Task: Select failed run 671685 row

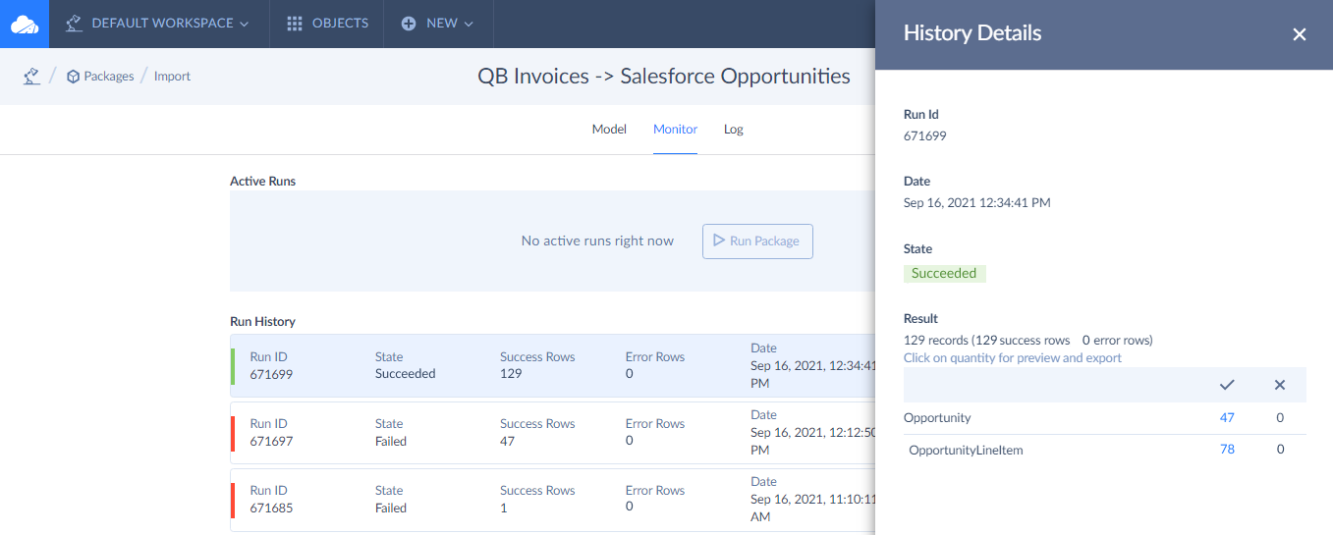Action: click(x=552, y=500)
